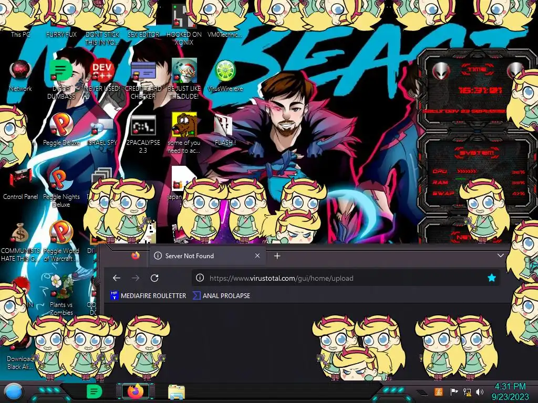Screen dimensions: 538x403
Task: Click the orange Java tray icon
Action: (439, 391)
